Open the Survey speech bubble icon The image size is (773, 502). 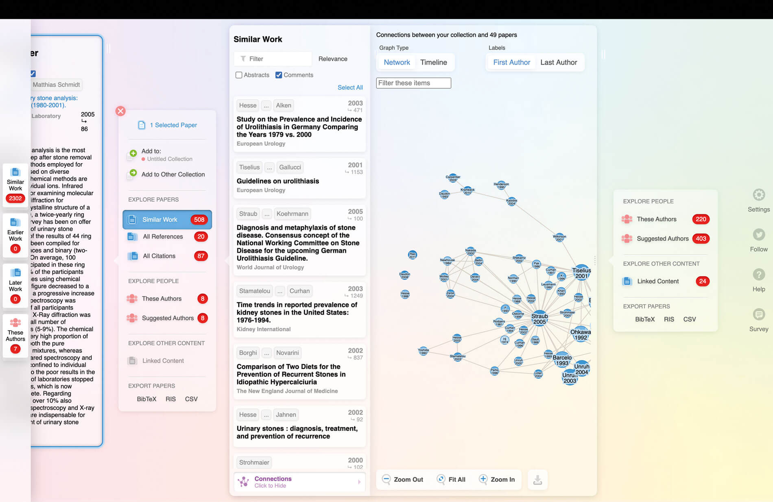point(758,314)
